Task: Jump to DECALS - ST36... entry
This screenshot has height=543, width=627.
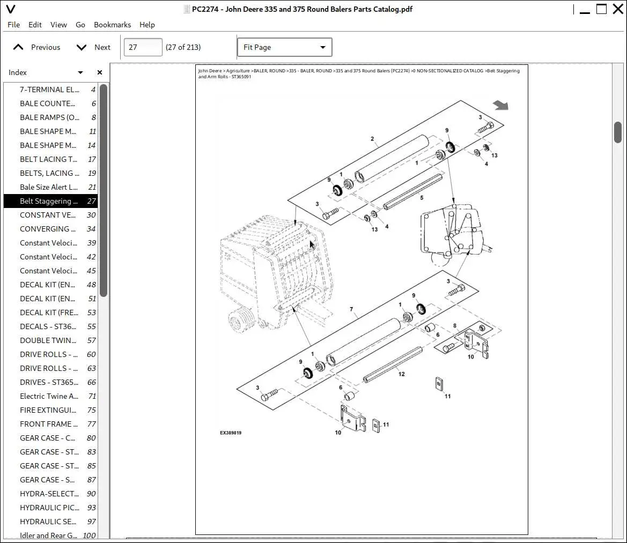Action: [51, 326]
